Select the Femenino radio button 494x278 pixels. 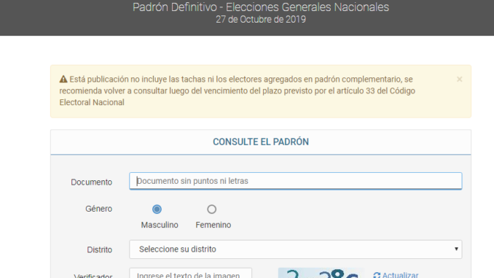pos(212,209)
